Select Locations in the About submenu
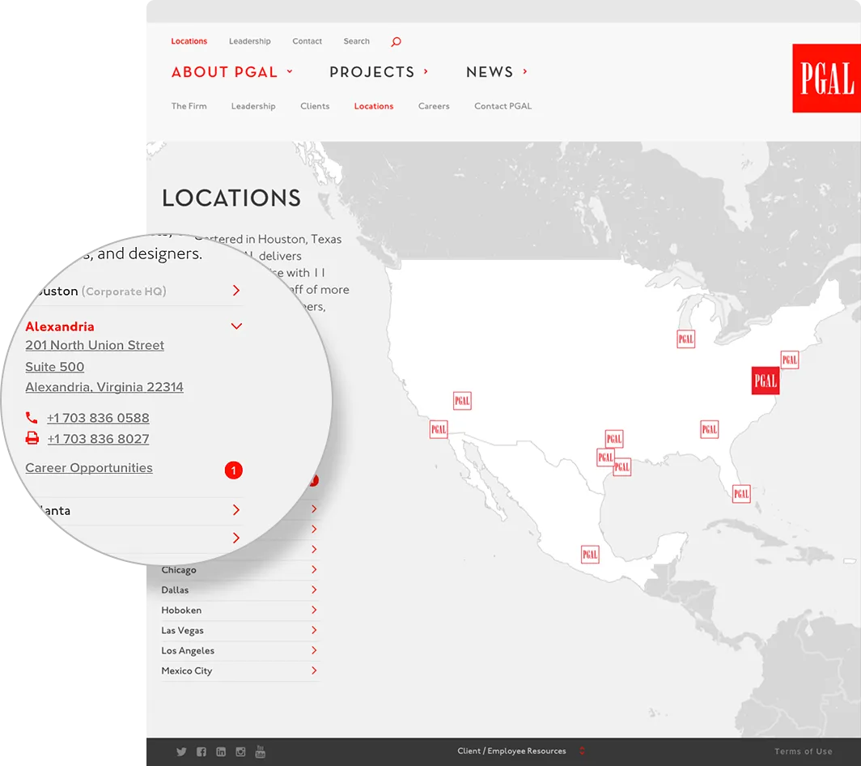Screen dimensions: 861x766 [373, 106]
